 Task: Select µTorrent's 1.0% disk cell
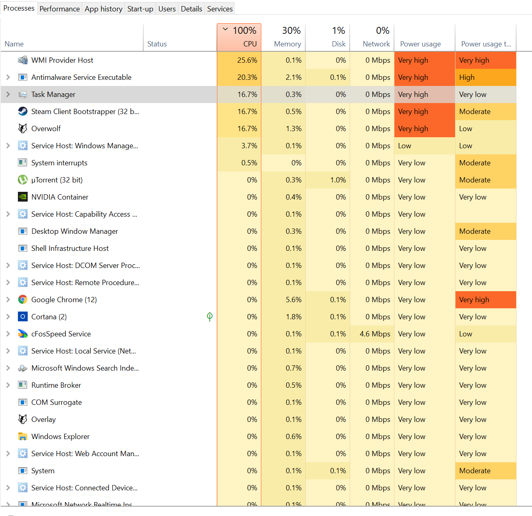tap(328, 180)
